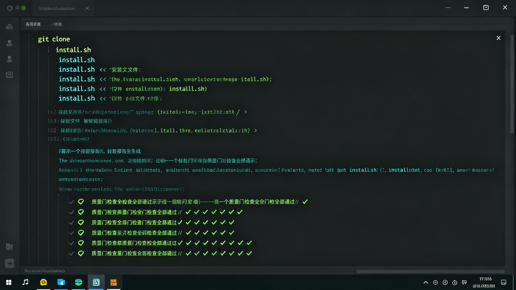The width and height of the screenshot is (516, 290).
Task: Open the notification center icon at taskbar end
Action: 504,282
